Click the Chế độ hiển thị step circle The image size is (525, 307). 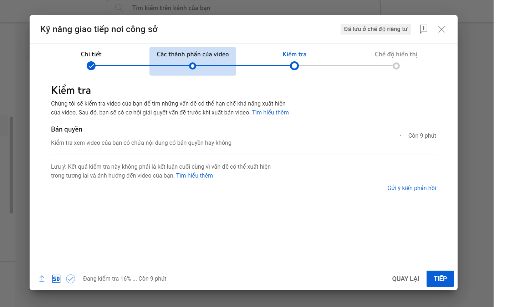pos(396,66)
